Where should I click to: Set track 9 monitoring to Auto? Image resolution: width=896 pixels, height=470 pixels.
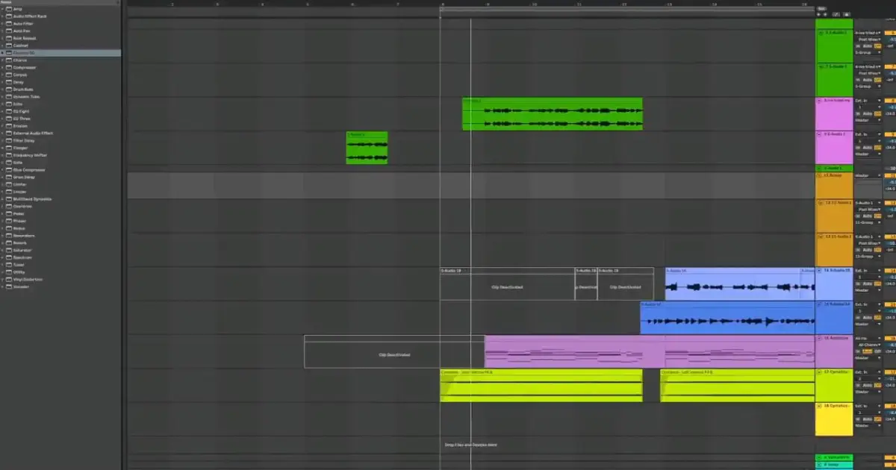point(868,148)
